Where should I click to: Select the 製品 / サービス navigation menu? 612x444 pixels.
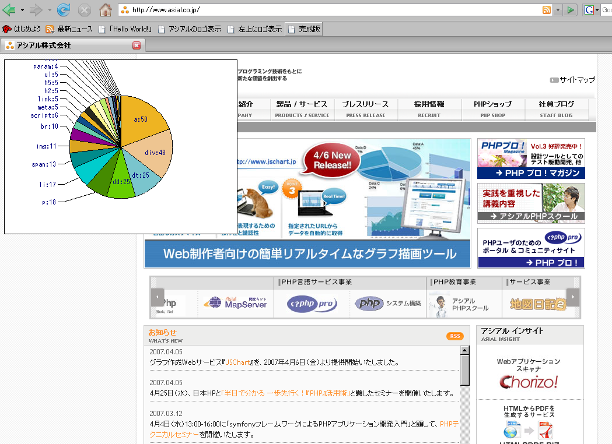(302, 108)
